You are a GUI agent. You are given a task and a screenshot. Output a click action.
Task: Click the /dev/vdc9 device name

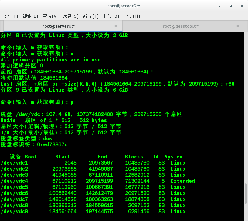point(14,211)
